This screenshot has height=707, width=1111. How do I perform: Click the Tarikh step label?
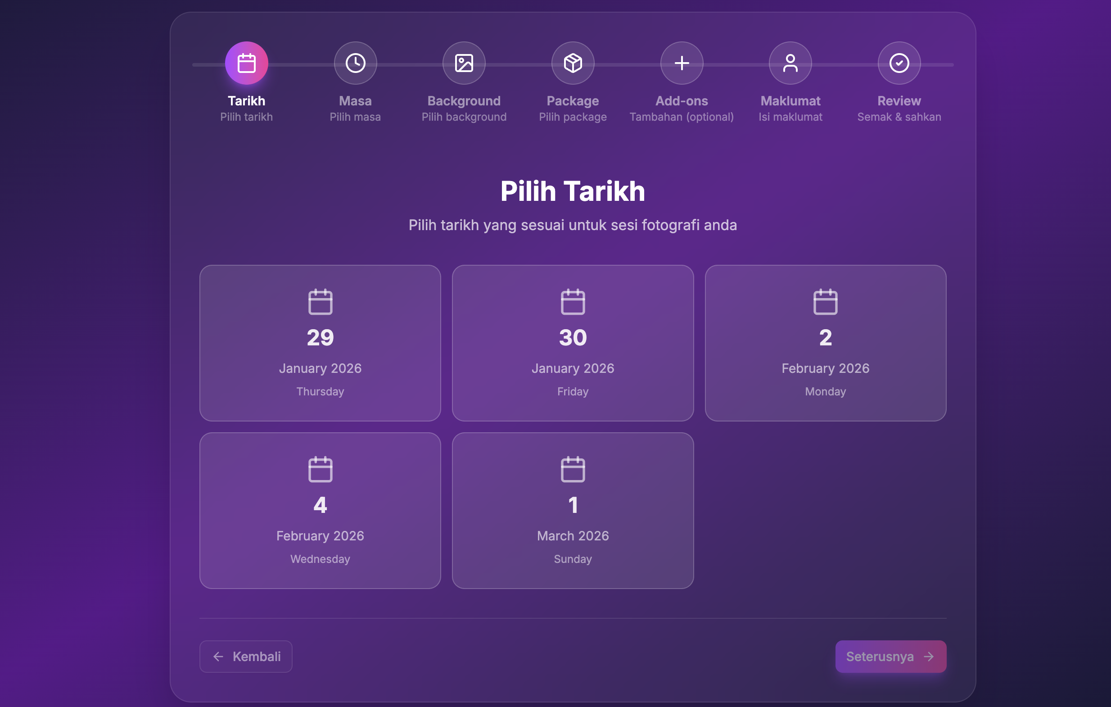pyautogui.click(x=246, y=100)
